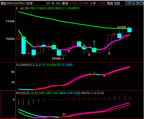Open the 周期 period link

click(x=117, y=3)
